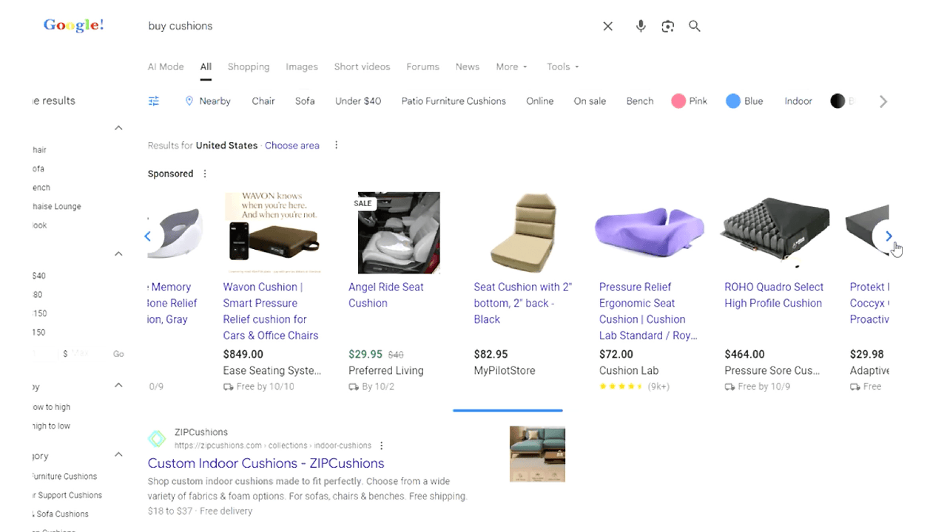Open ZIPCushions result three-dot menu
This screenshot has height=532, width=947.
point(382,446)
